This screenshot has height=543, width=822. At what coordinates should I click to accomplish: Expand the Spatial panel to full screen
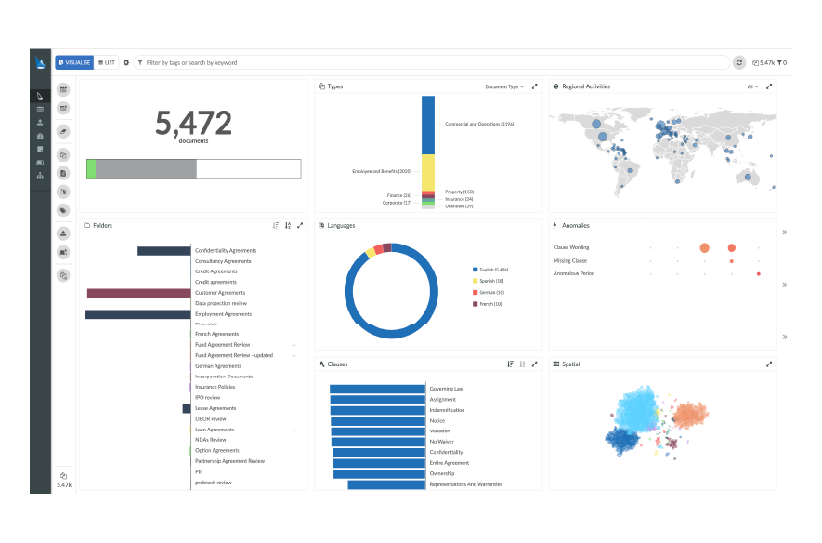769,364
